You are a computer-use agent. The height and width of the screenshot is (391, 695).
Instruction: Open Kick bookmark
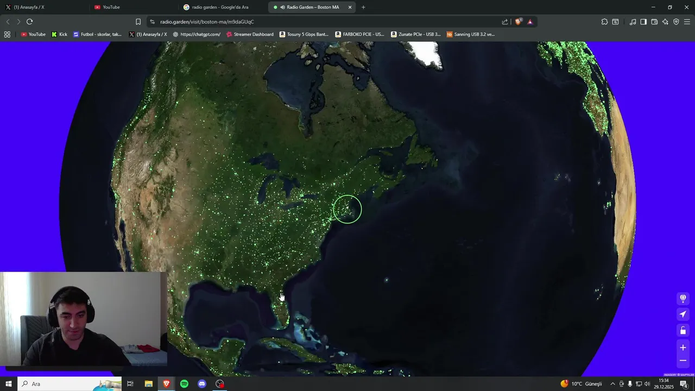59,34
